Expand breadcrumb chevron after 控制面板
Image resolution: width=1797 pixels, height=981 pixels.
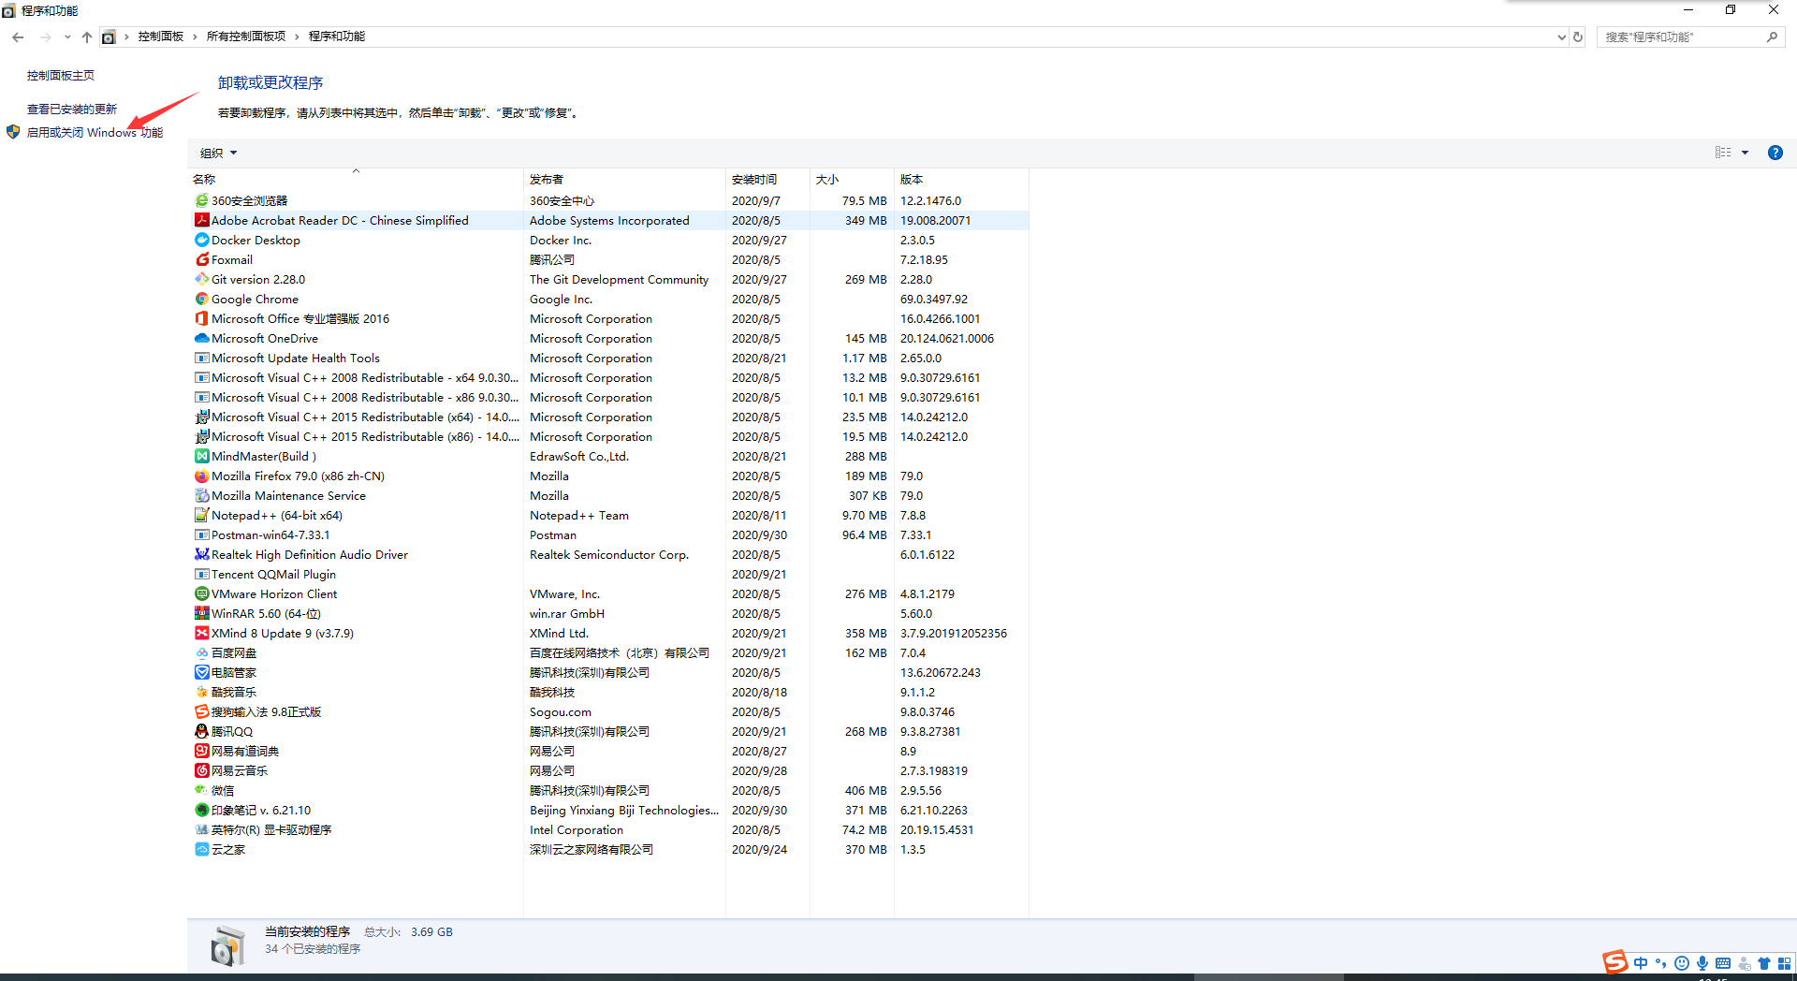tap(195, 37)
